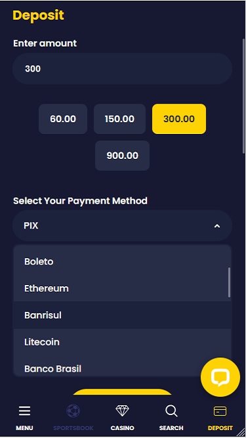246x438 pixels.
Task: Open the live chat bubble icon
Action: click(x=220, y=377)
